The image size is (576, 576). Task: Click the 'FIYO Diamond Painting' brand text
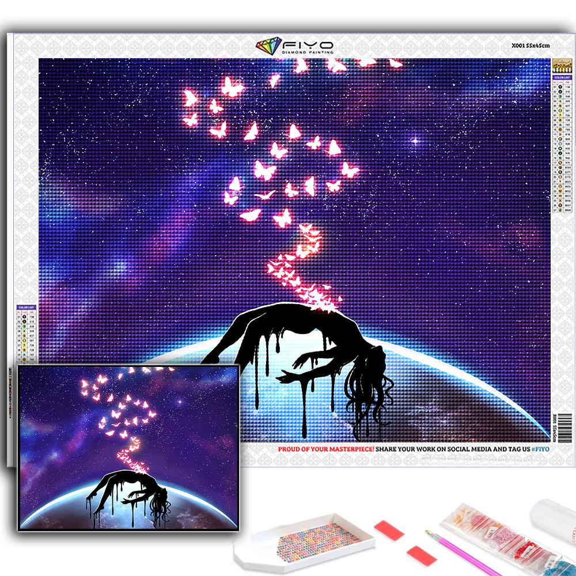(x=308, y=48)
